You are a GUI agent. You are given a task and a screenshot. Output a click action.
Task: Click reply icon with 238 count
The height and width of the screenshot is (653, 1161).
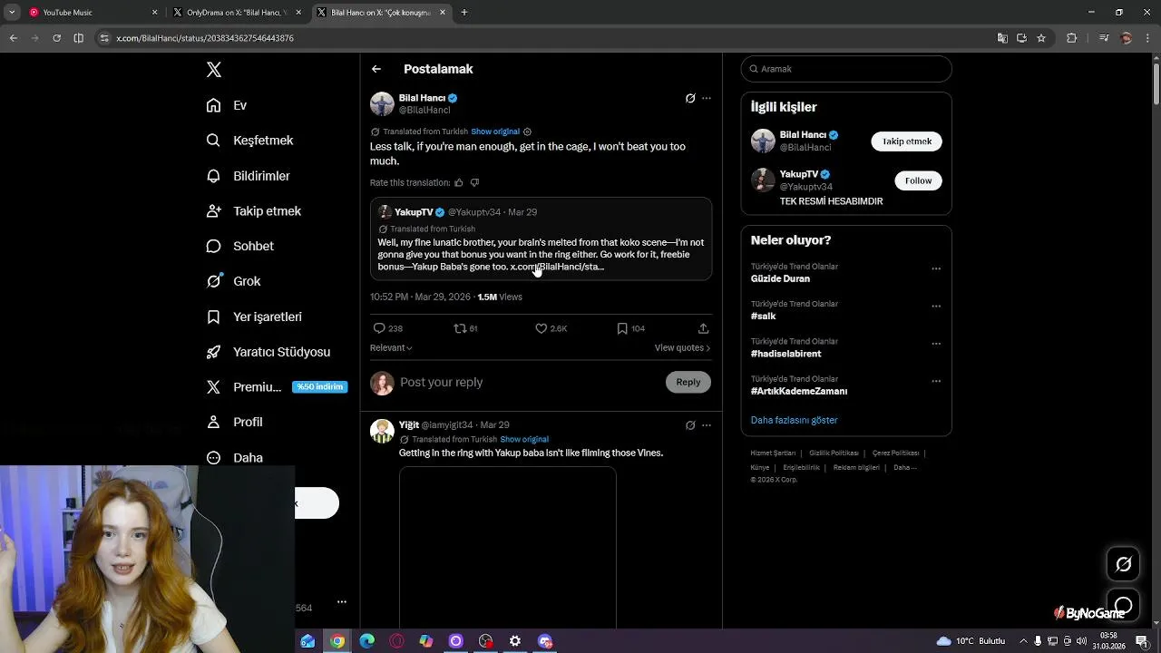coord(379,328)
